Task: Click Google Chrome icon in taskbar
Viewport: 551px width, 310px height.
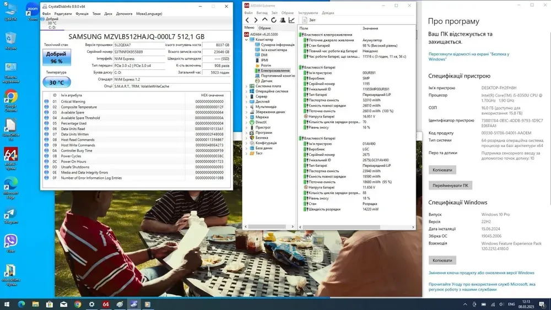Action: [x=78, y=304]
